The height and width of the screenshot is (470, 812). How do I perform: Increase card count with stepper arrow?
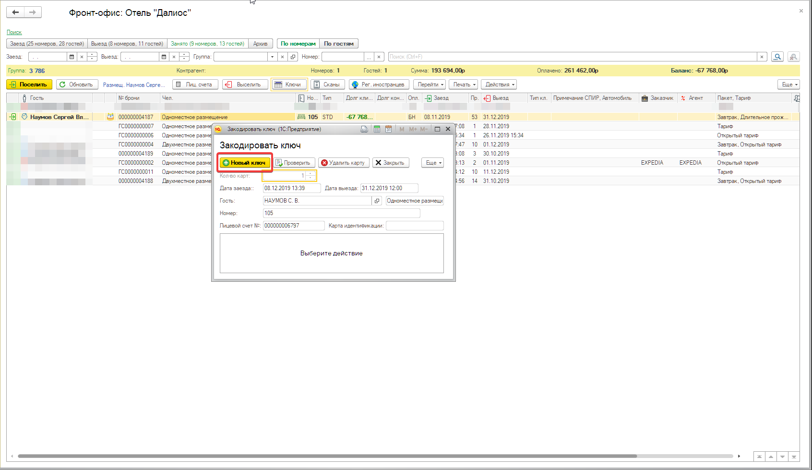(x=311, y=173)
